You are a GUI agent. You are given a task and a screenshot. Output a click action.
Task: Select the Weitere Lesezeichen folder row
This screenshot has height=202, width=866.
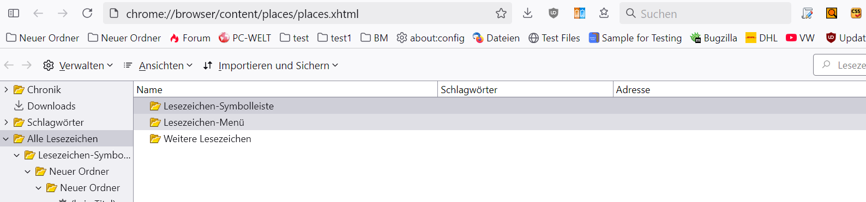click(x=500, y=138)
